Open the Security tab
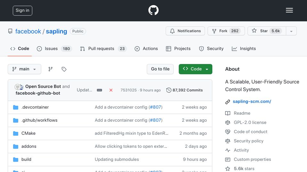The height and width of the screenshot is (172, 307). pyautogui.click(x=211, y=48)
